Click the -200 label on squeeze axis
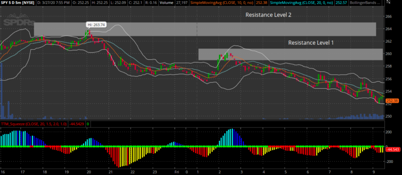402x175 pixels. point(389,162)
